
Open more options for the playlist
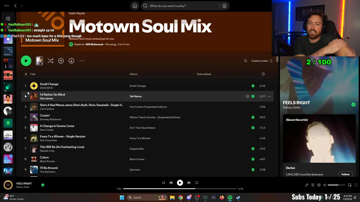click(82, 61)
